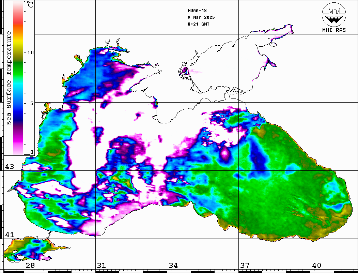Click the 8:21 GMT timestamp

(199, 24)
